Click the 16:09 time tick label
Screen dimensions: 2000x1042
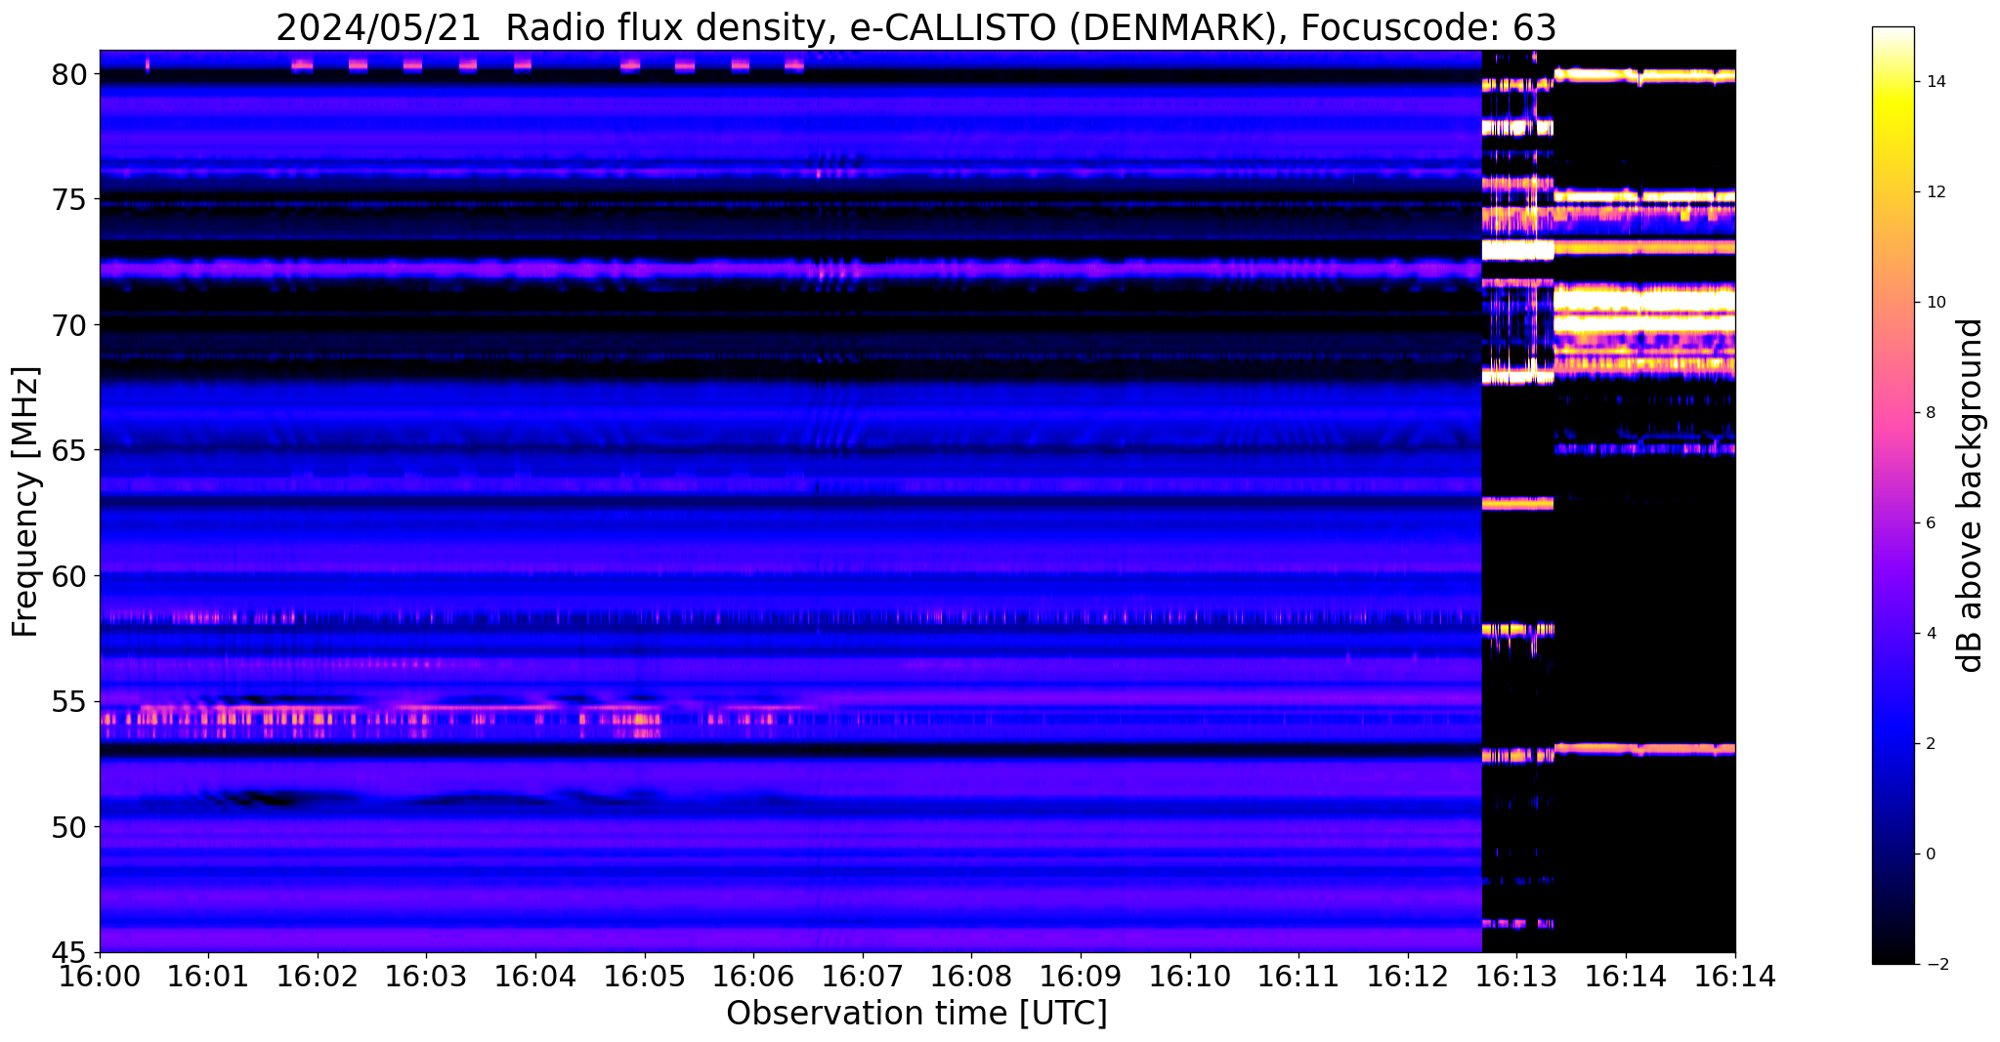[x=1081, y=976]
